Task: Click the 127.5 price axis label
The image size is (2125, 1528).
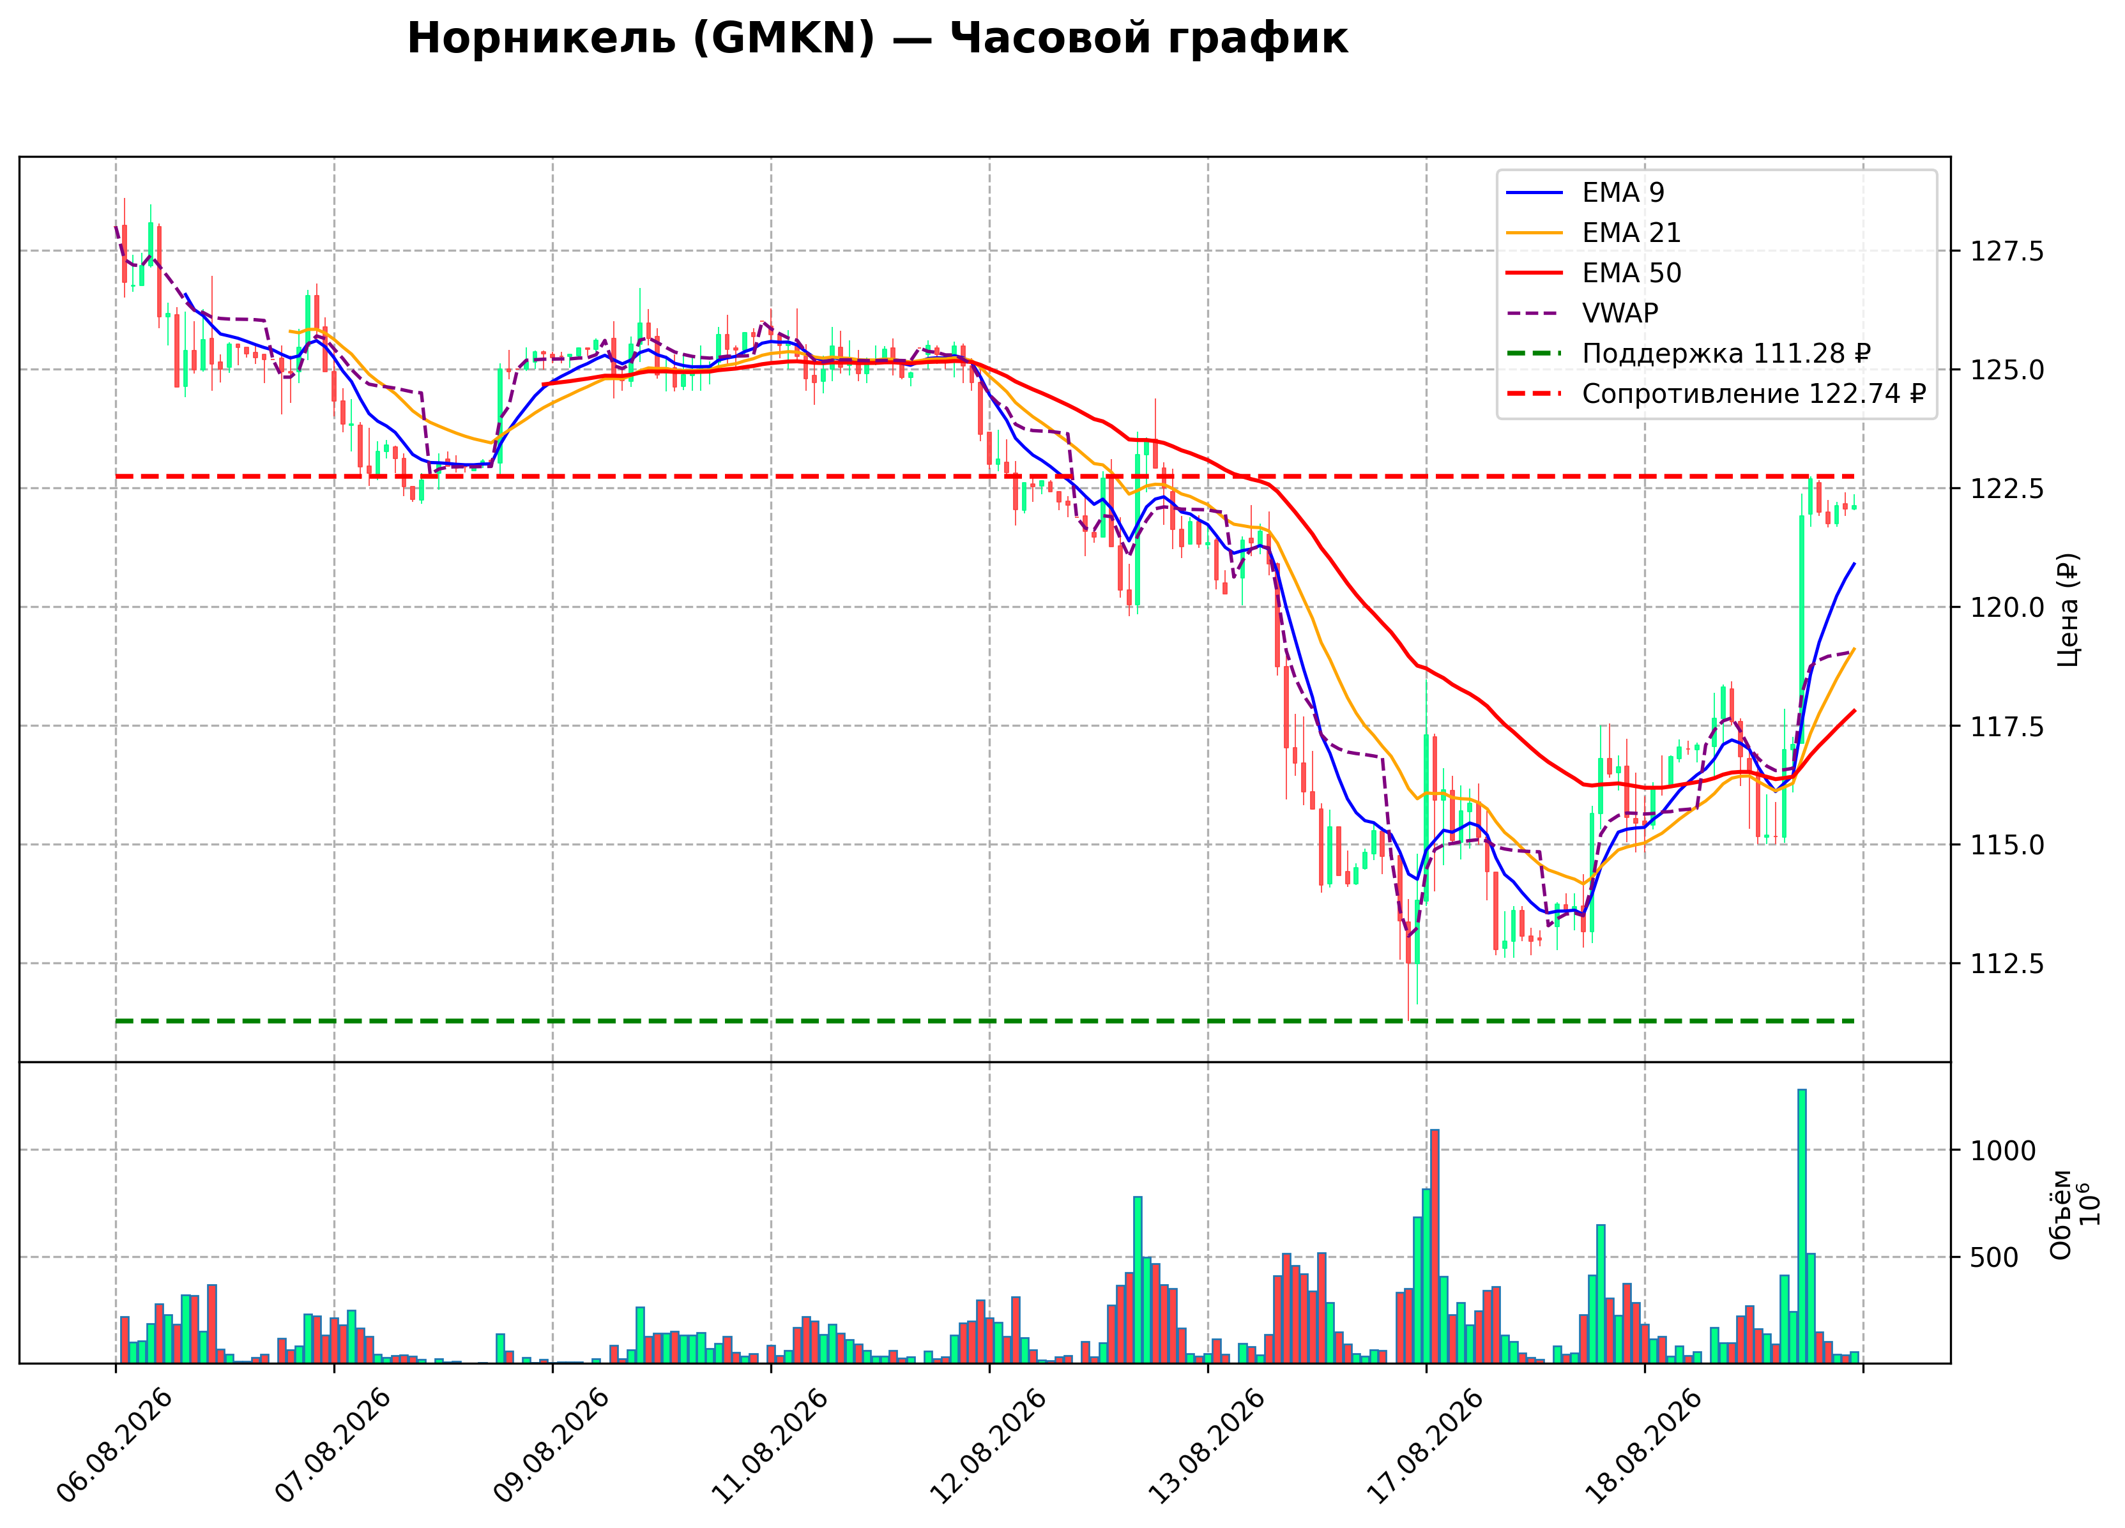Action: click(2007, 251)
